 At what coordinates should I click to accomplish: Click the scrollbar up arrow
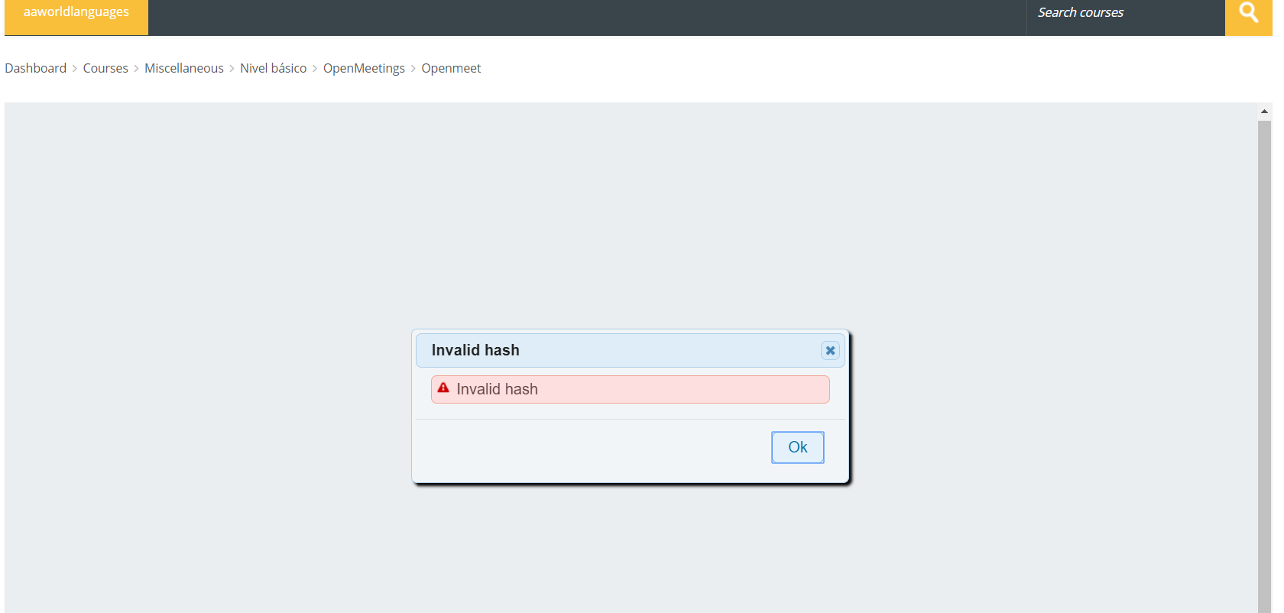pyautogui.click(x=1264, y=112)
